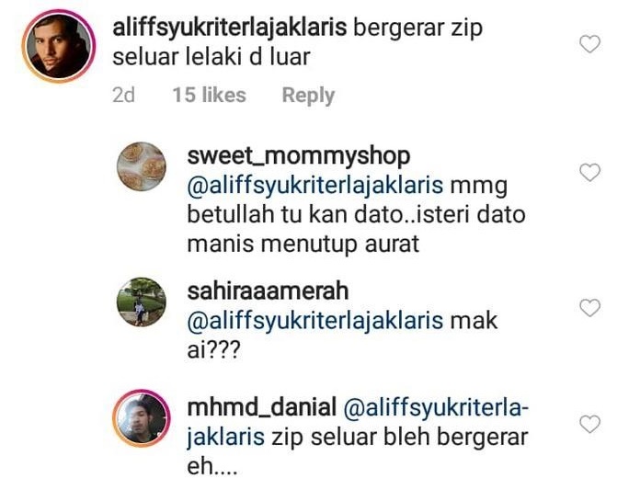The width and height of the screenshot is (640, 490).
Task: Go to mhmd_danial's username link
Action: tap(262, 407)
